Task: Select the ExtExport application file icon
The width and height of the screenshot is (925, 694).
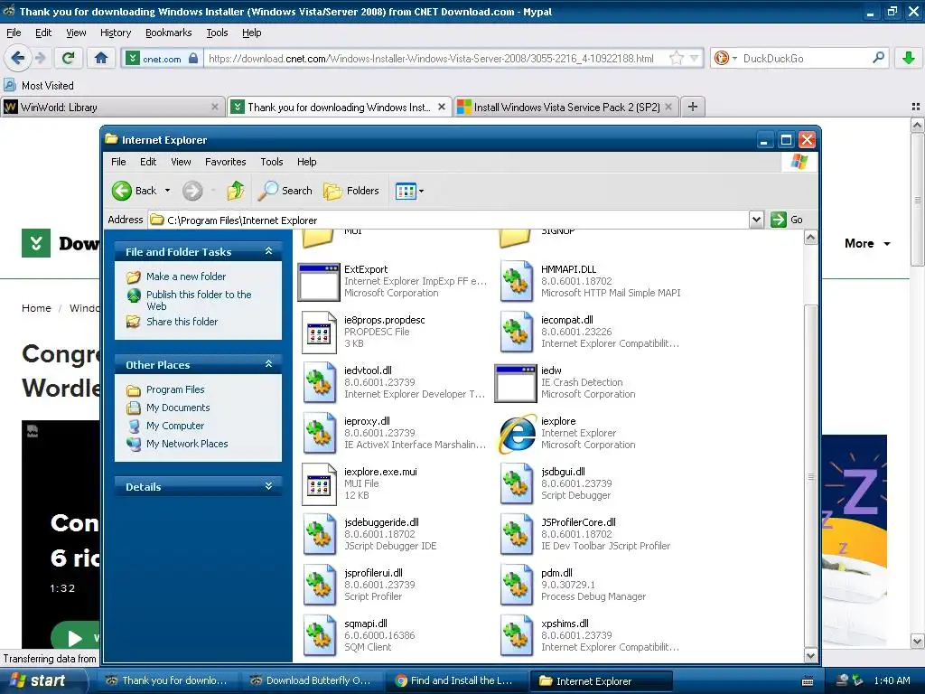Action: [319, 282]
